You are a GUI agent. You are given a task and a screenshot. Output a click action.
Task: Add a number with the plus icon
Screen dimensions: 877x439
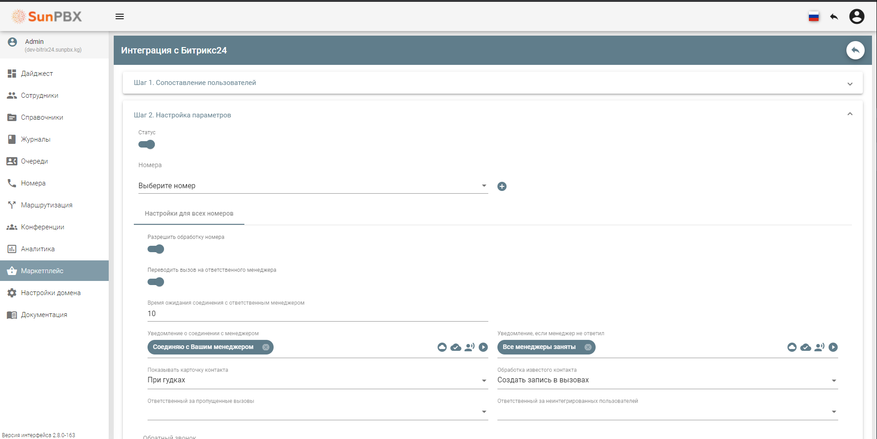tap(502, 186)
